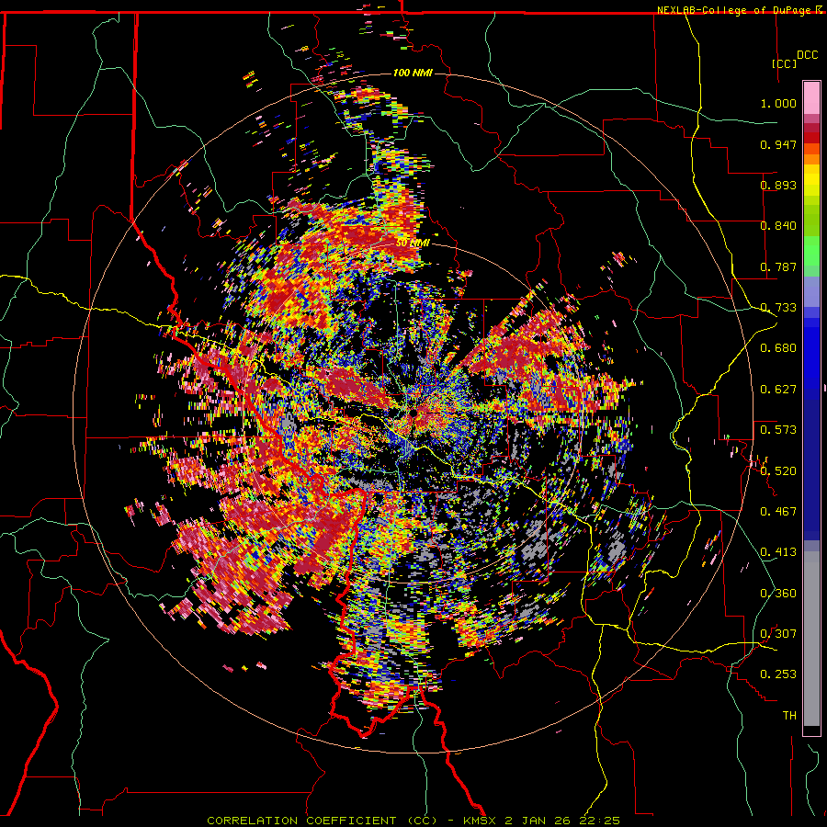Pick the gray color bar segment
827x827 pixels.
click(x=811, y=639)
